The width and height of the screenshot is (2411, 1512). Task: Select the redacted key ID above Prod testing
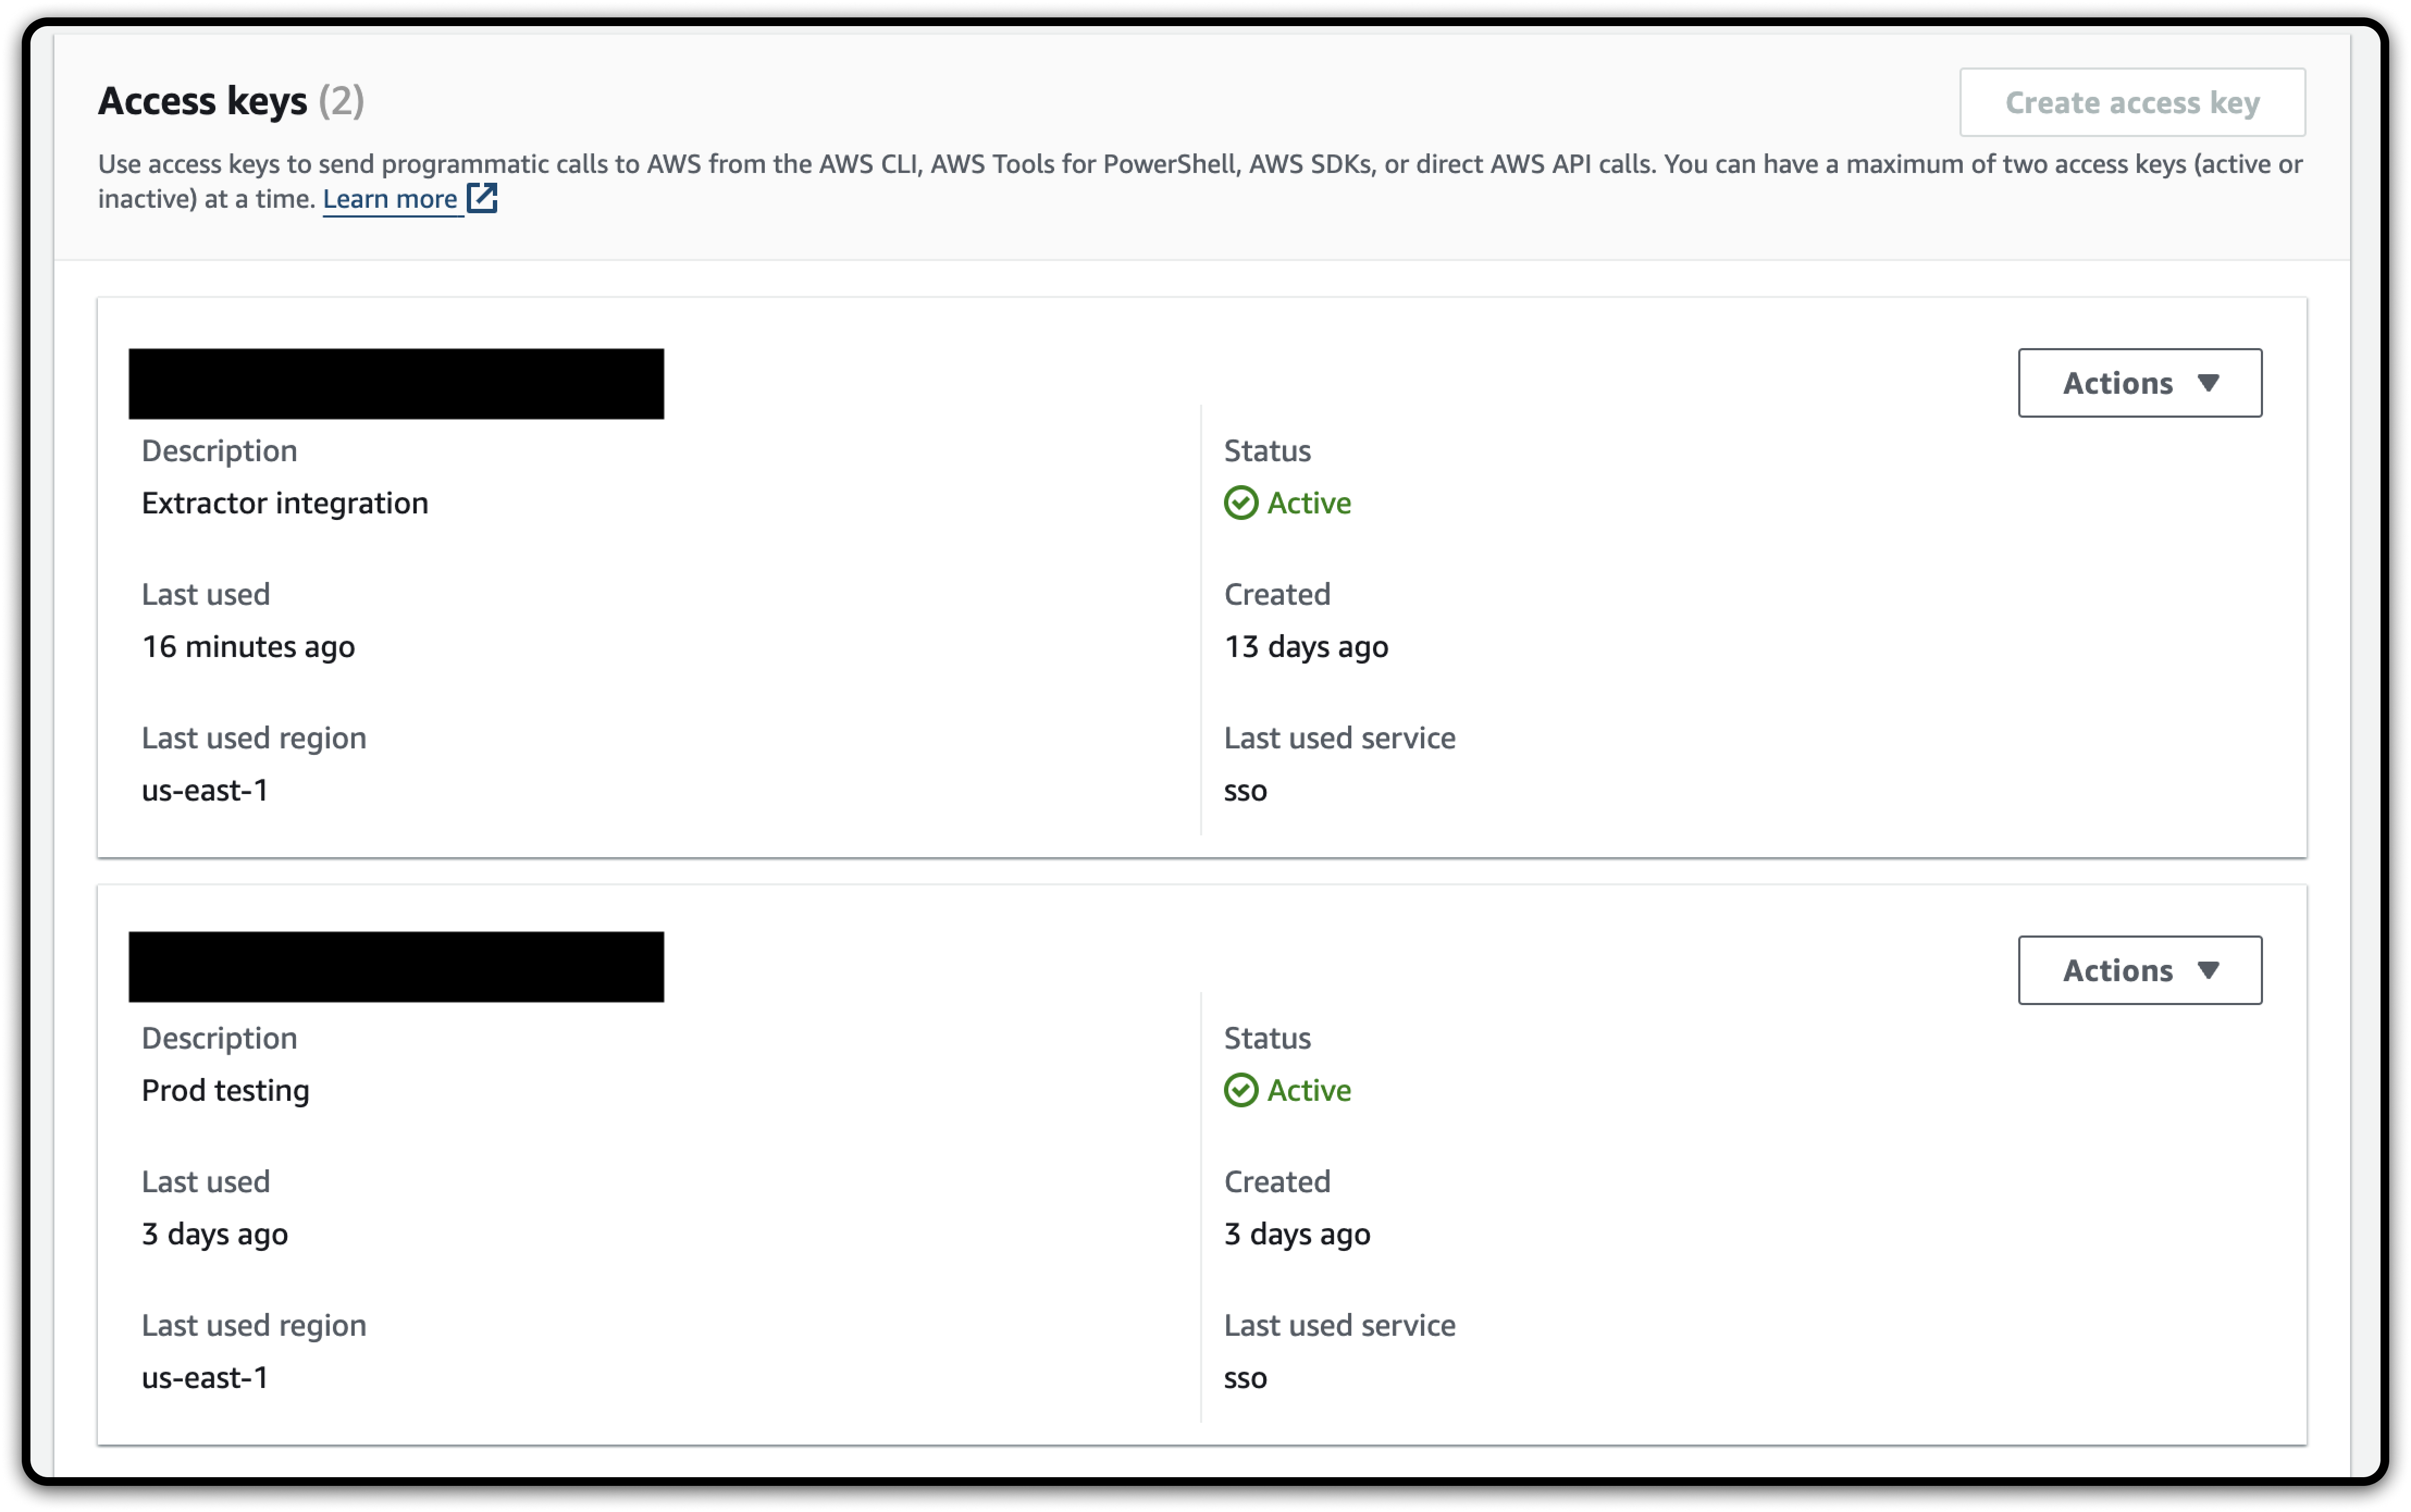pos(396,967)
